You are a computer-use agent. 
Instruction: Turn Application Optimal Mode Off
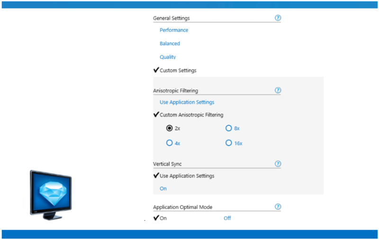point(227,218)
